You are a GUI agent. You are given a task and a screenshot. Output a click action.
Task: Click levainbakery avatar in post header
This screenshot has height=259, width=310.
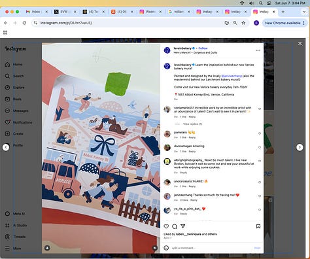coord(167,50)
